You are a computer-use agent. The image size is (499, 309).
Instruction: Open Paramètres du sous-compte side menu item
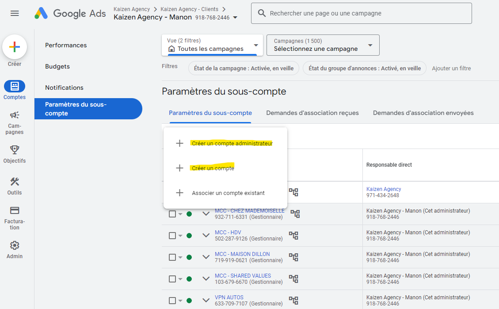pos(88,109)
